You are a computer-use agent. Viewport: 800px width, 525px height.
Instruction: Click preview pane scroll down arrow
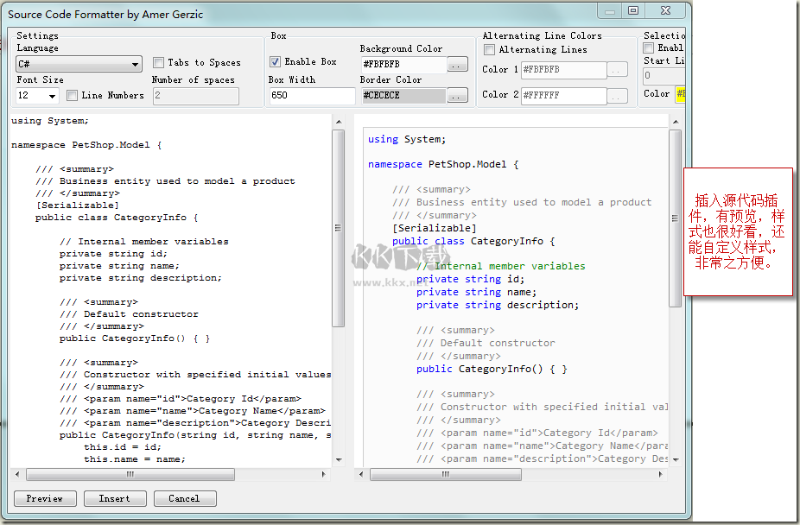(676, 459)
